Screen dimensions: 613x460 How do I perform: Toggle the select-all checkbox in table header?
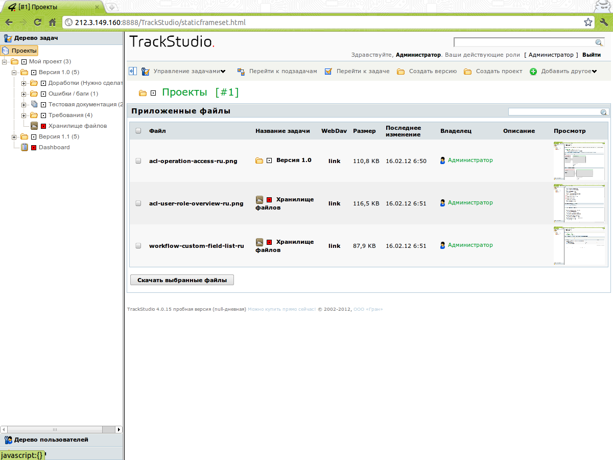point(138,131)
